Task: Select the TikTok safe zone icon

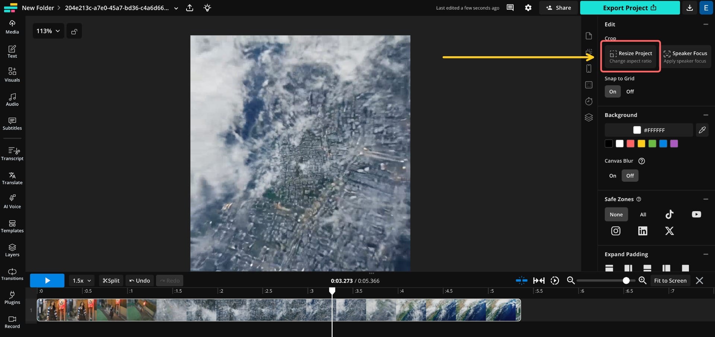Action: 669,214
